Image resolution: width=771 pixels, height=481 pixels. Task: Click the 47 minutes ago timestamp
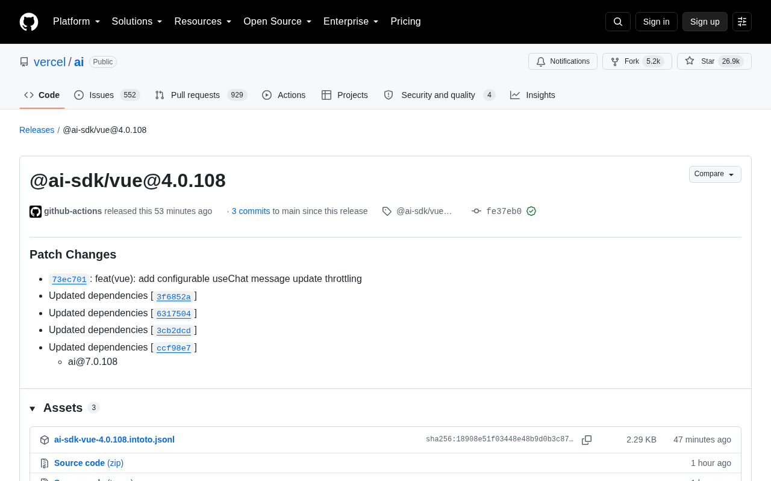coord(702,440)
